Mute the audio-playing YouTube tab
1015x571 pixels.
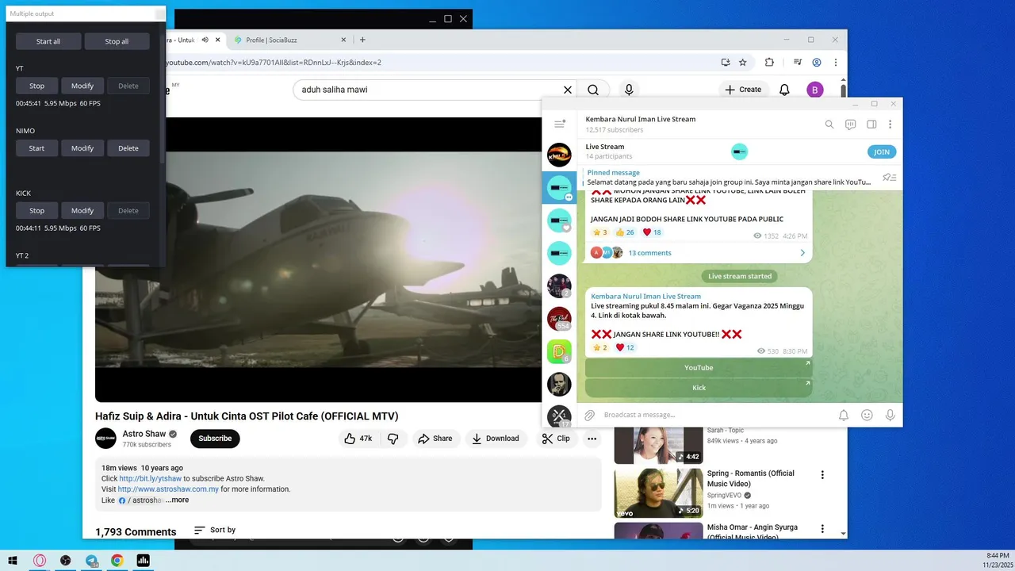205,40
